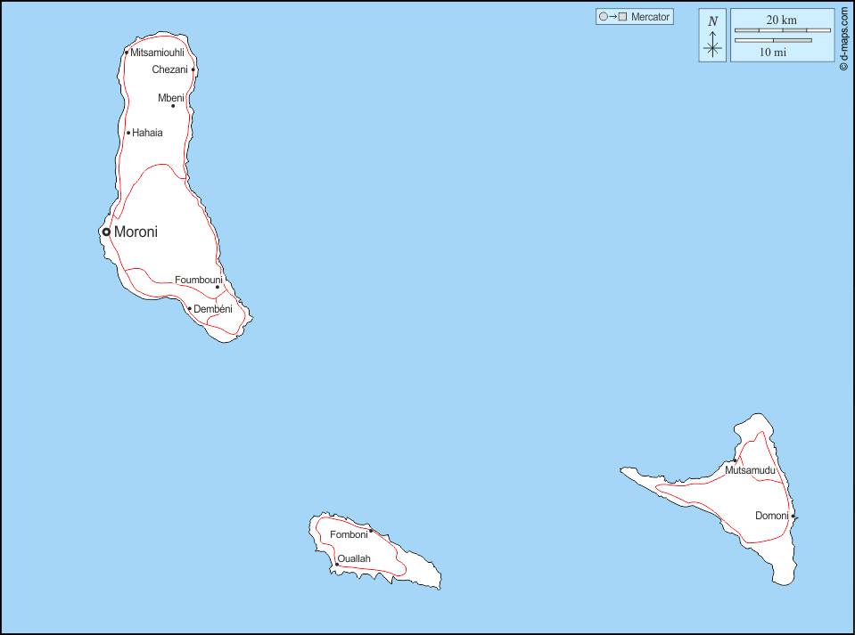855x635 pixels.
Task: Click the 10 mi scale bar
Action: [x=773, y=40]
